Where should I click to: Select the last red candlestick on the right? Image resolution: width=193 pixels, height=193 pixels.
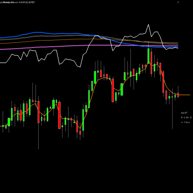point(178,95)
